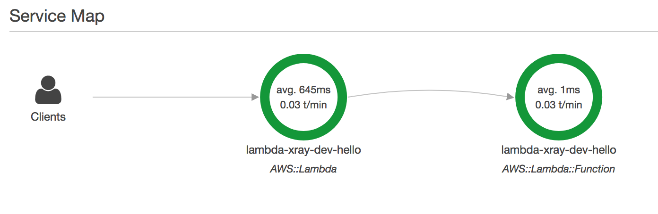The image size is (658, 214).
Task: Click the divider line under the Service Map heading
Action: click(x=329, y=32)
